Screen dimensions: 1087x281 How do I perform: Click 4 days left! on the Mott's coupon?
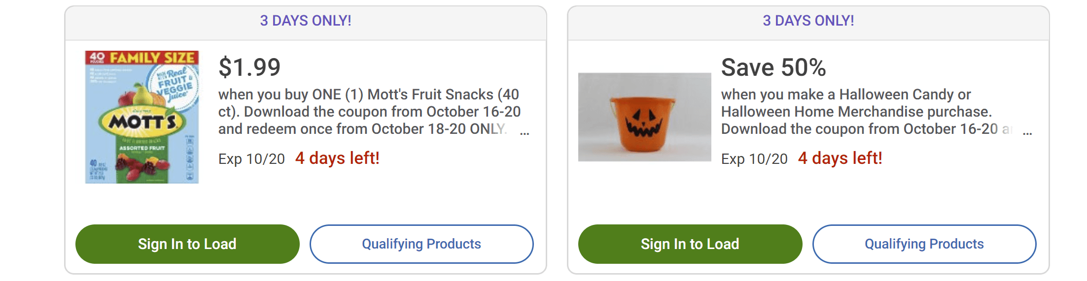coord(337,158)
